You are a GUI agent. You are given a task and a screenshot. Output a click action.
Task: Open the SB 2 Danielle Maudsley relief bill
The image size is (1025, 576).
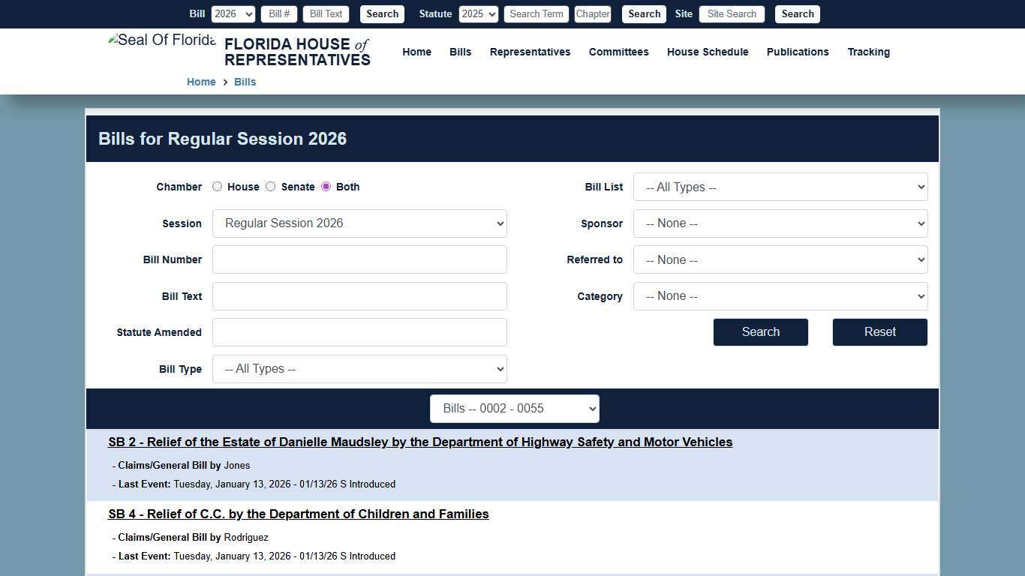tap(420, 442)
